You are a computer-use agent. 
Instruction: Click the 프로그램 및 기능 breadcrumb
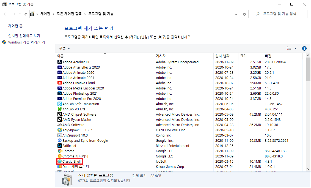click(101, 14)
